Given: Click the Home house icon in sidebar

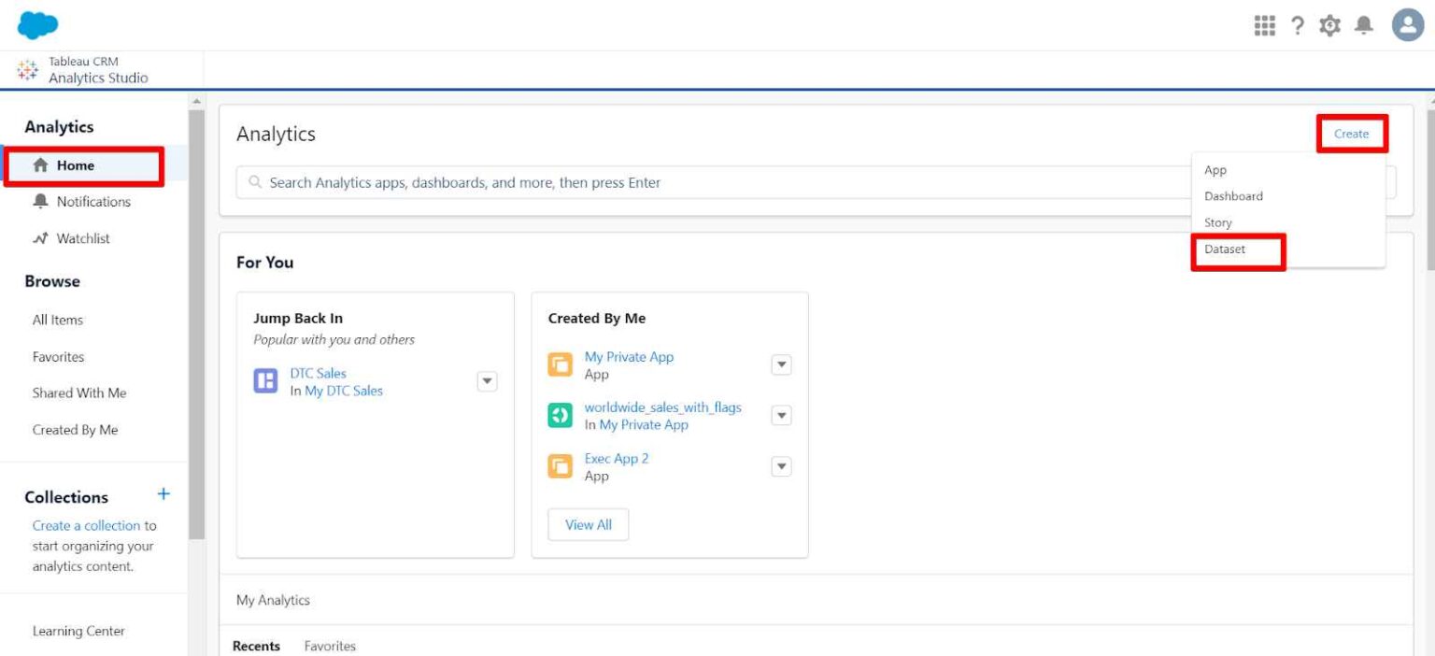Looking at the screenshot, I should 40,165.
